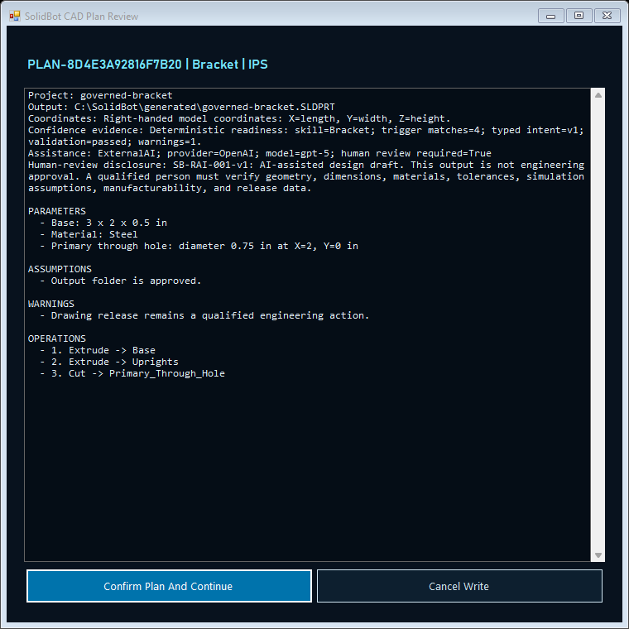
Task: Select the plan heading PLAN-8D4E3A92816F7B20 | Bracket | IPS
Action: click(x=147, y=65)
